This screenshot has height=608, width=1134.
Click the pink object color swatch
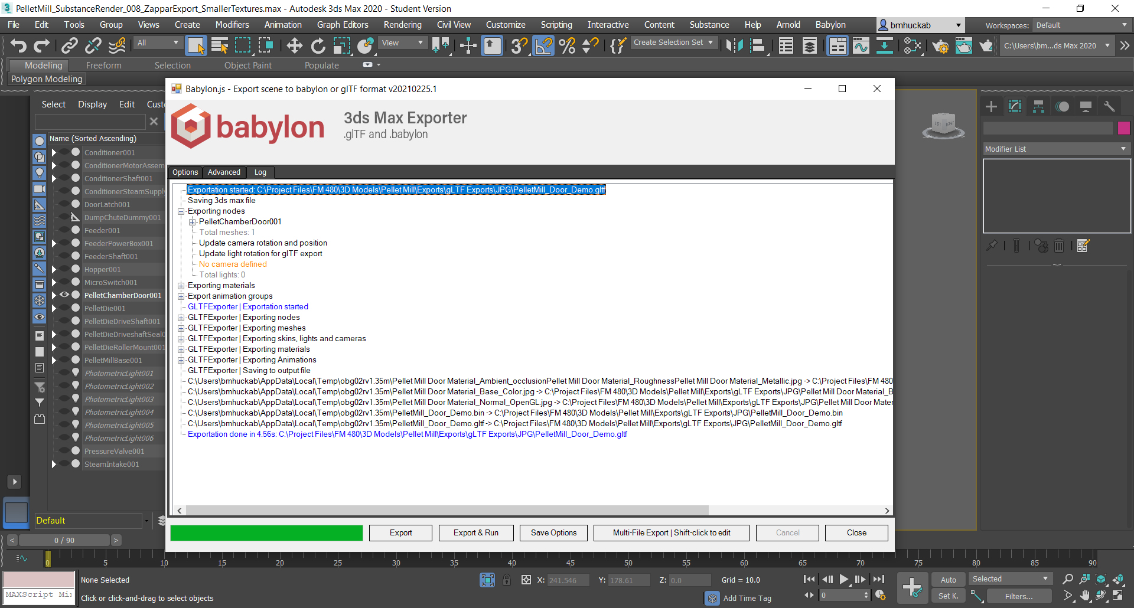tap(1123, 128)
